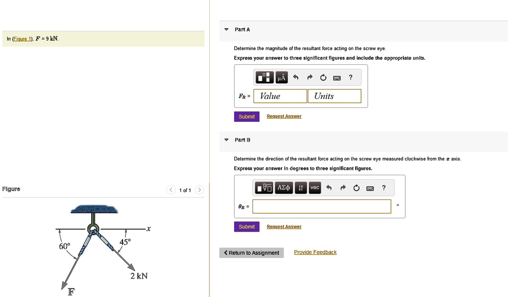Collapse the Part A section
Screen dimensions: 508x297
click(x=226, y=29)
